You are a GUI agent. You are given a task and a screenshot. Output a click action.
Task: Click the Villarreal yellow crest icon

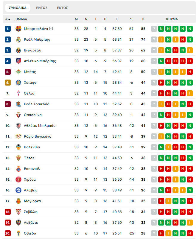click(18, 50)
